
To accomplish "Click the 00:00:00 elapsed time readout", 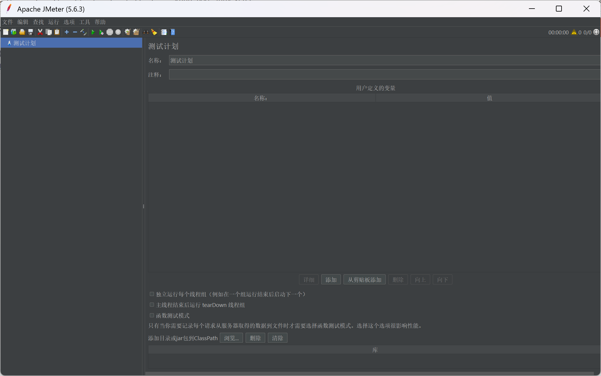I will [559, 32].
